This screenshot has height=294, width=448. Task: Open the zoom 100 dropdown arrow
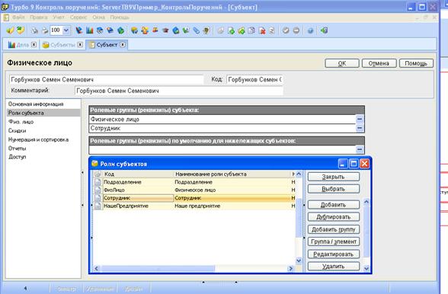coord(66,30)
